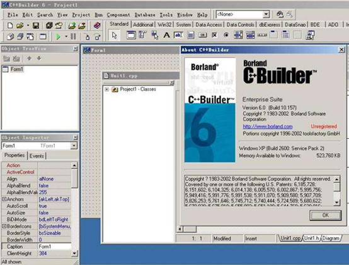Run the project with the green arrow
The height and width of the screenshot is (265, 349).
[x=59, y=36]
